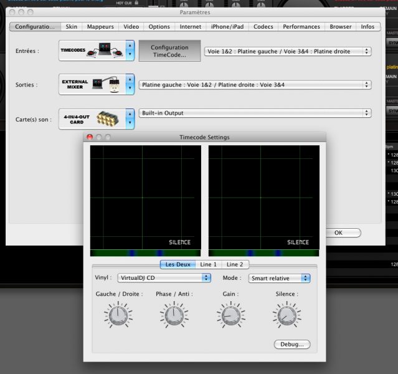This screenshot has height=374, width=398.
Task: Click the Phase / Anti knob
Action: click(x=174, y=315)
